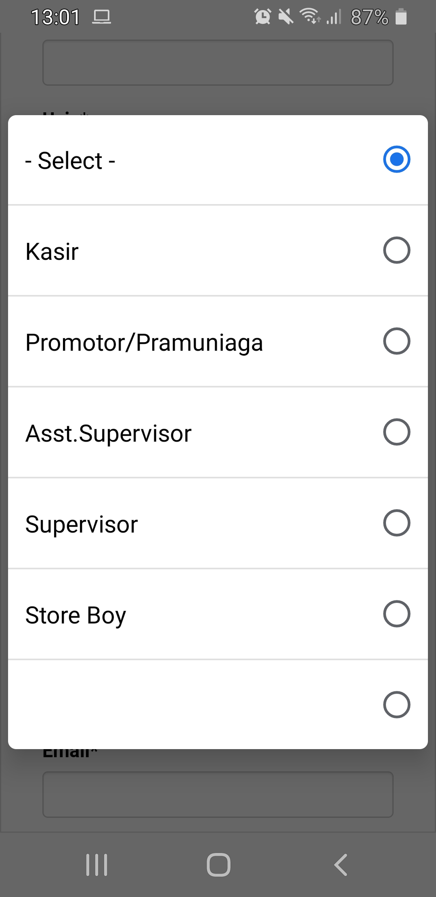
Task: Choose the Supervisor text label in list
Action: point(82,524)
